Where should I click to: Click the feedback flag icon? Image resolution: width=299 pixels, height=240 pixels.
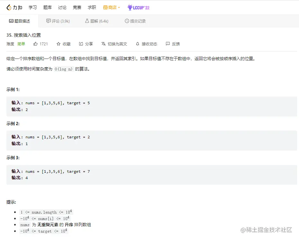click(x=168, y=44)
